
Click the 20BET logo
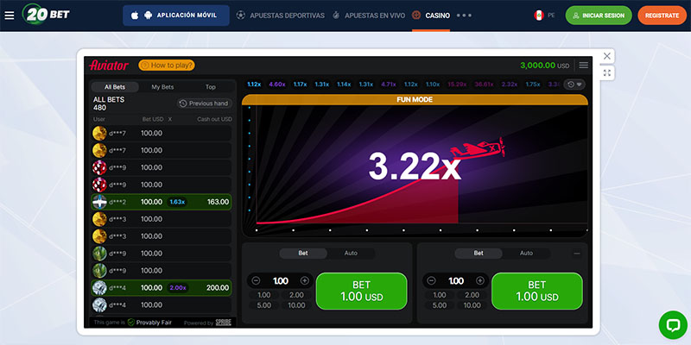click(x=46, y=15)
